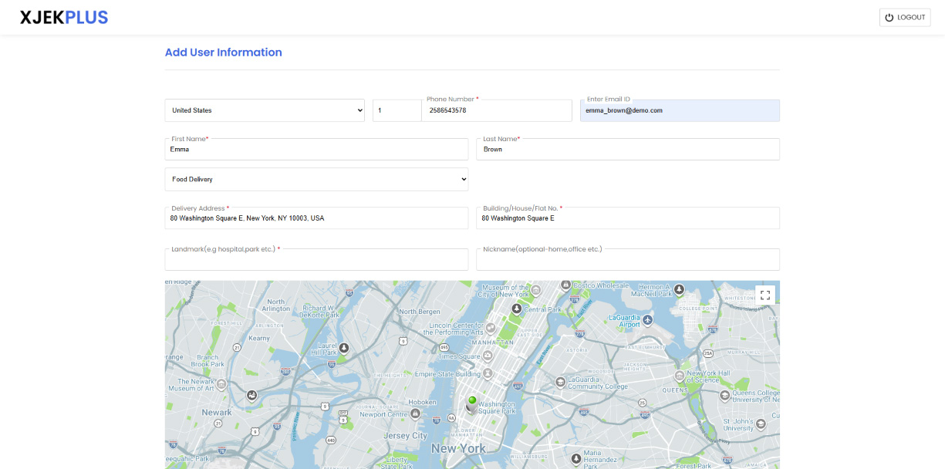Viewport: 945px width, 469px height.
Task: Click the Washington Square Park label
Action: [x=497, y=407]
